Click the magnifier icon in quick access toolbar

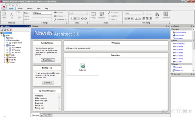(x=17, y=5)
